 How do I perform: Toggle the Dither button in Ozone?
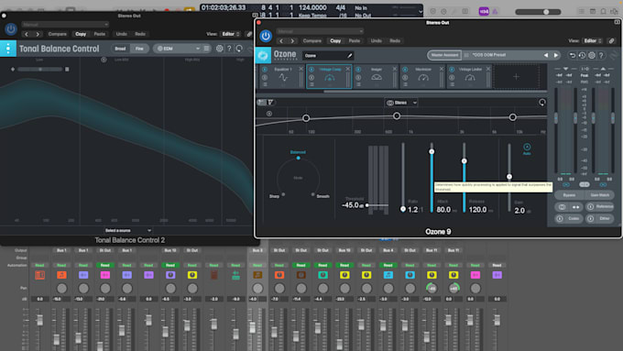600,218
